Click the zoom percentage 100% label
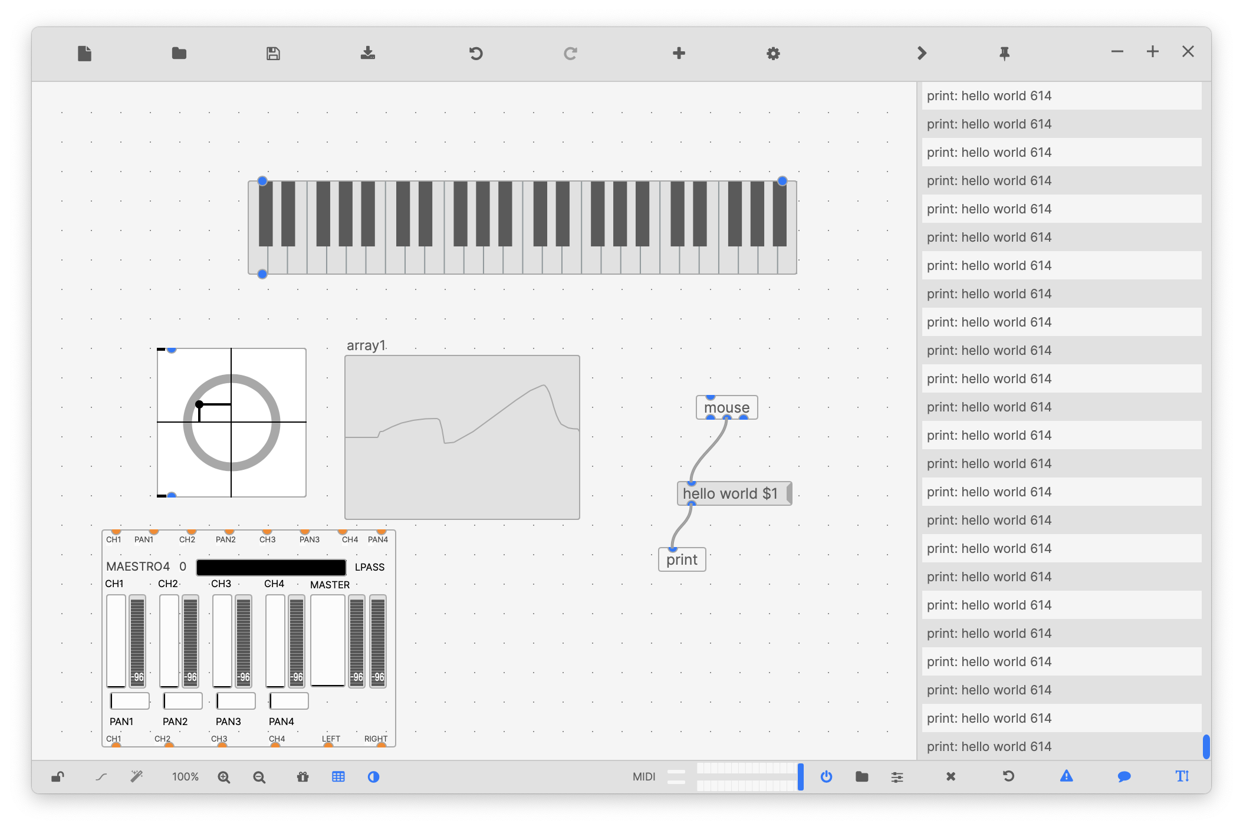Image resolution: width=1243 pixels, height=830 pixels. coord(185,777)
